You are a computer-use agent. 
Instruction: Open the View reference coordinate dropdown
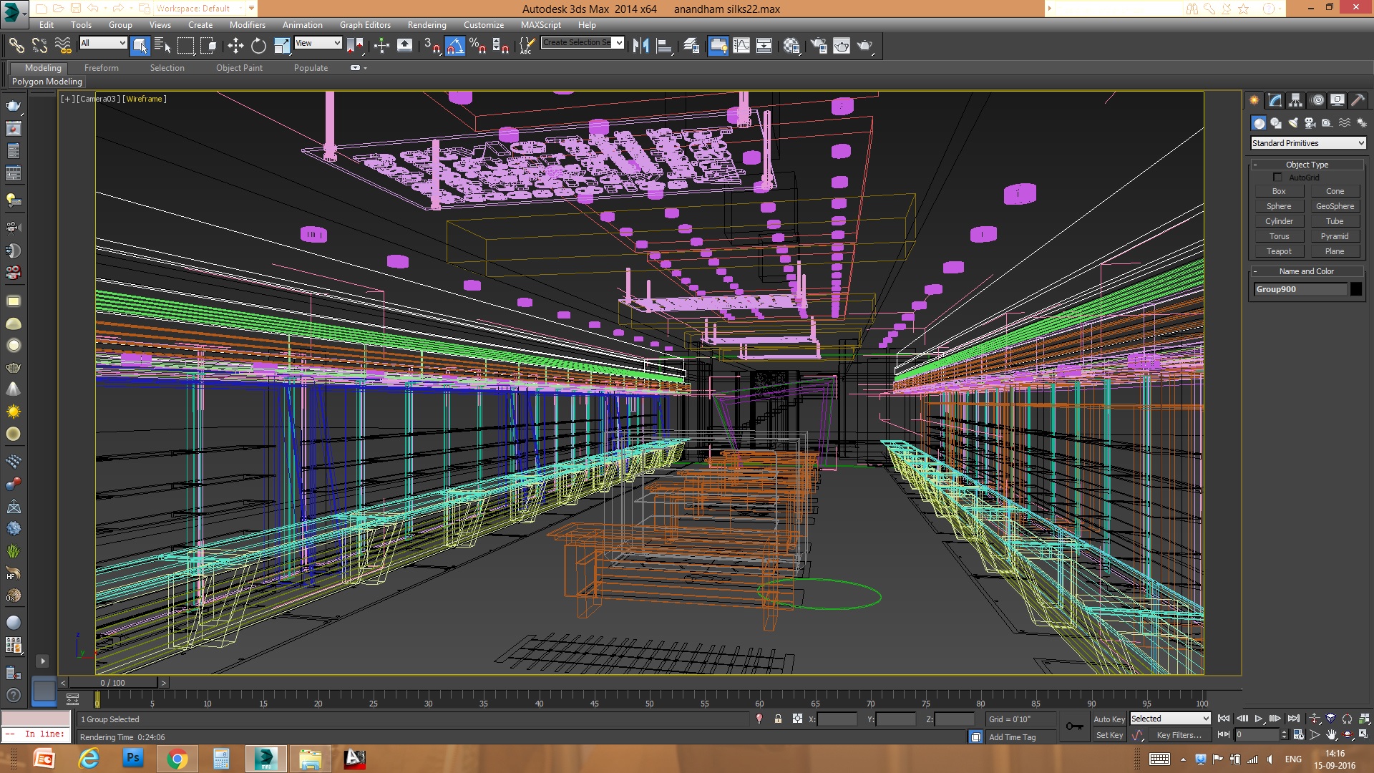318,43
